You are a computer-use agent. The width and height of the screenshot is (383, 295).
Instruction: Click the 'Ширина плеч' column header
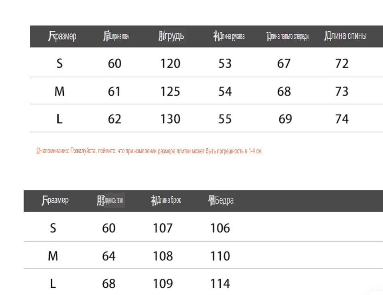116,36
